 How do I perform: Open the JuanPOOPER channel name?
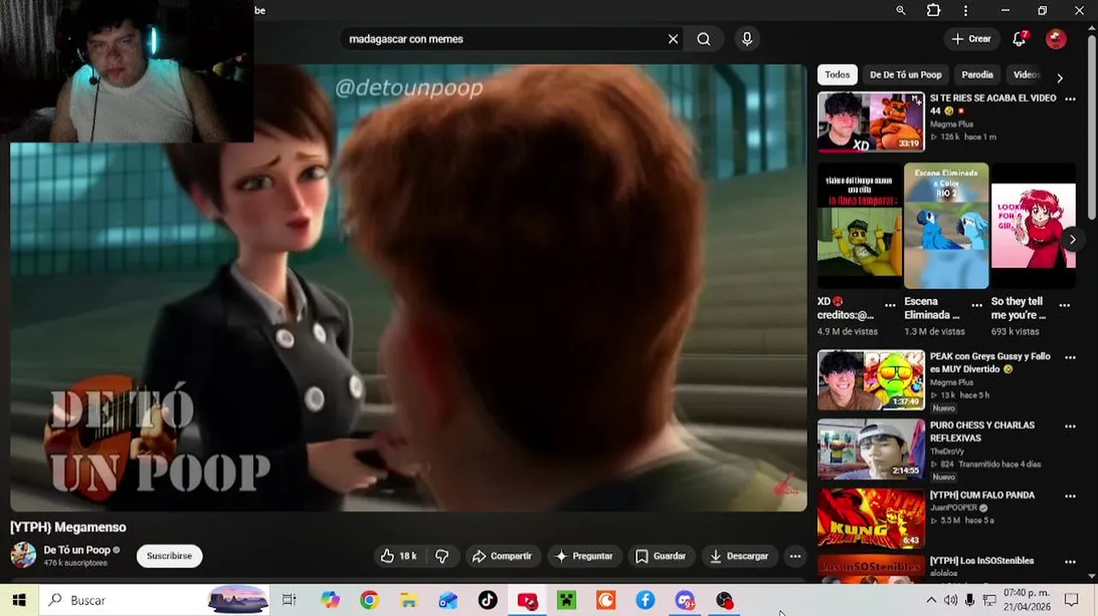point(953,507)
